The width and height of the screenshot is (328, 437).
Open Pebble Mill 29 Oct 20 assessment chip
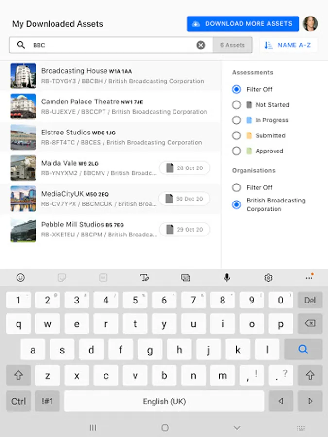185,229
